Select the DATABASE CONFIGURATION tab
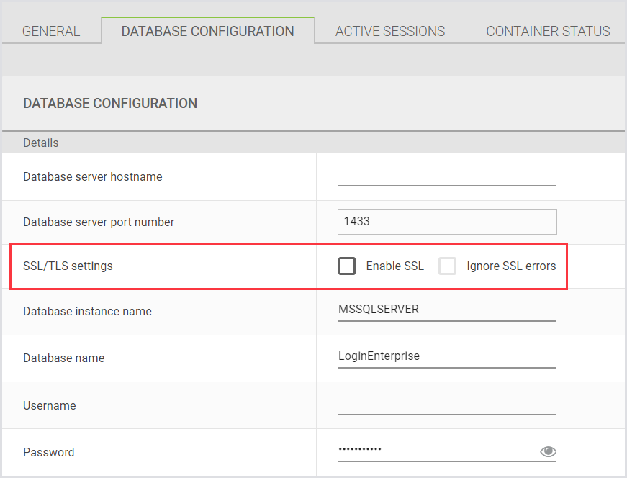 click(x=207, y=31)
